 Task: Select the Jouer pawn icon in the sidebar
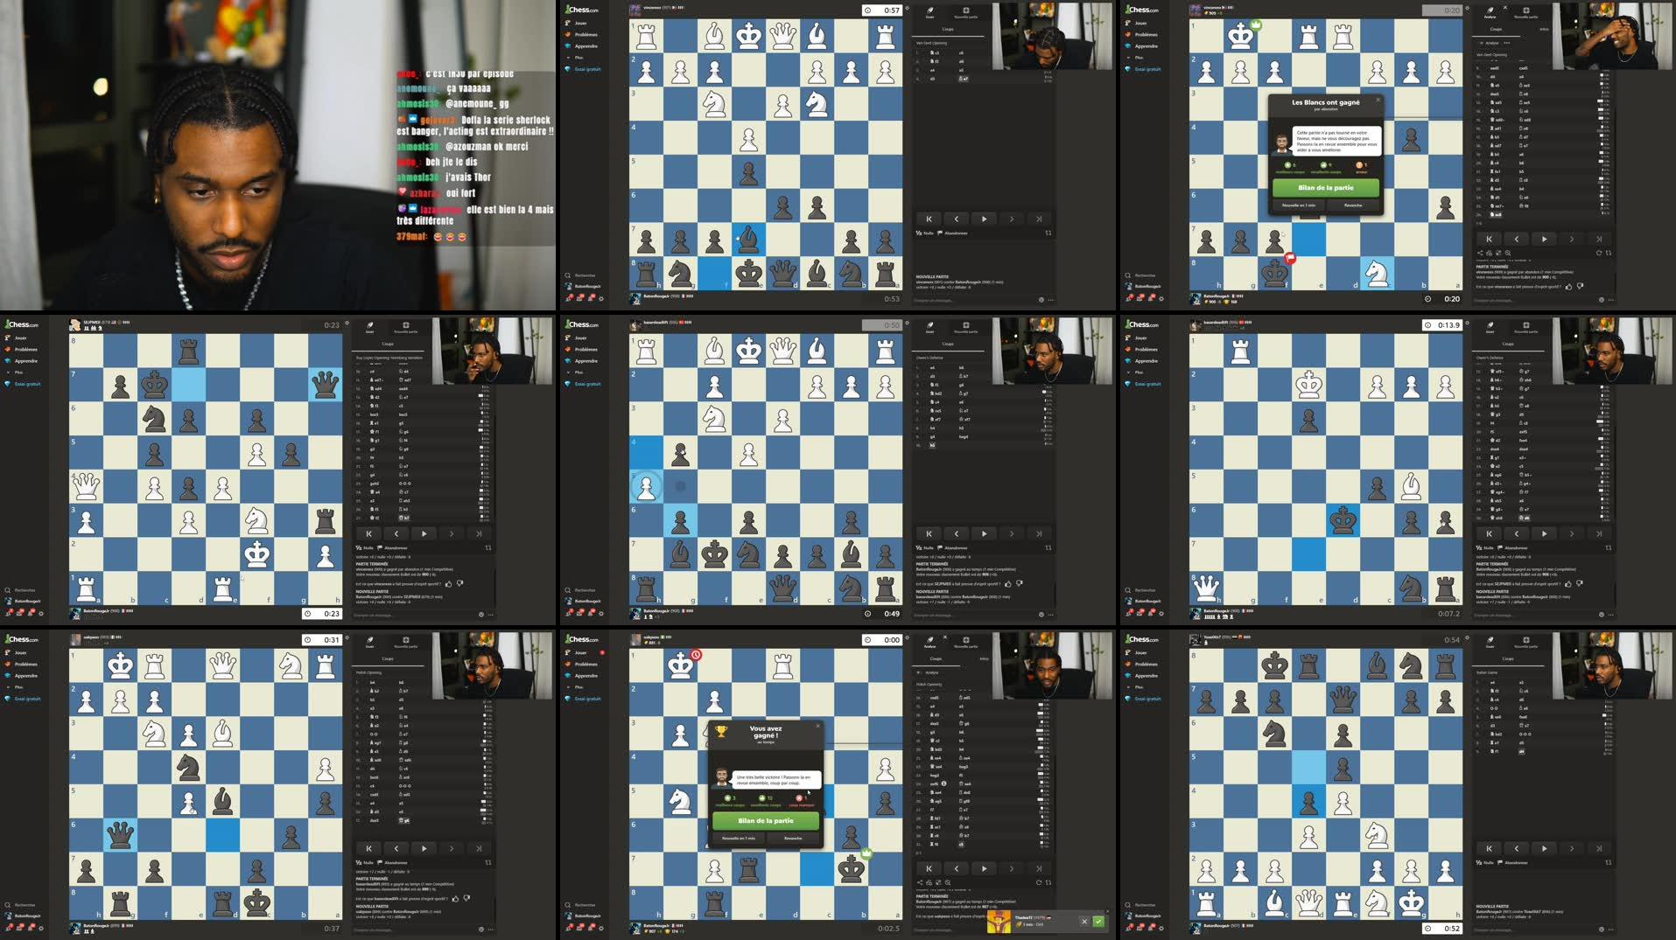pyautogui.click(x=566, y=23)
